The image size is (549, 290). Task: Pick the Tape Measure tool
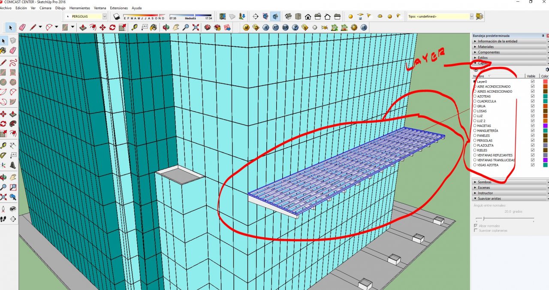click(135, 27)
